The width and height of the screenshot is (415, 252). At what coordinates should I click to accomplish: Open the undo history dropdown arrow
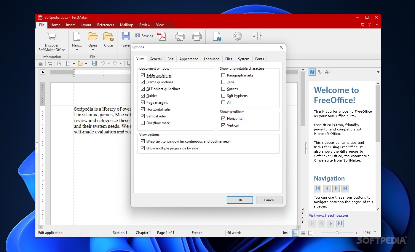[109, 63]
